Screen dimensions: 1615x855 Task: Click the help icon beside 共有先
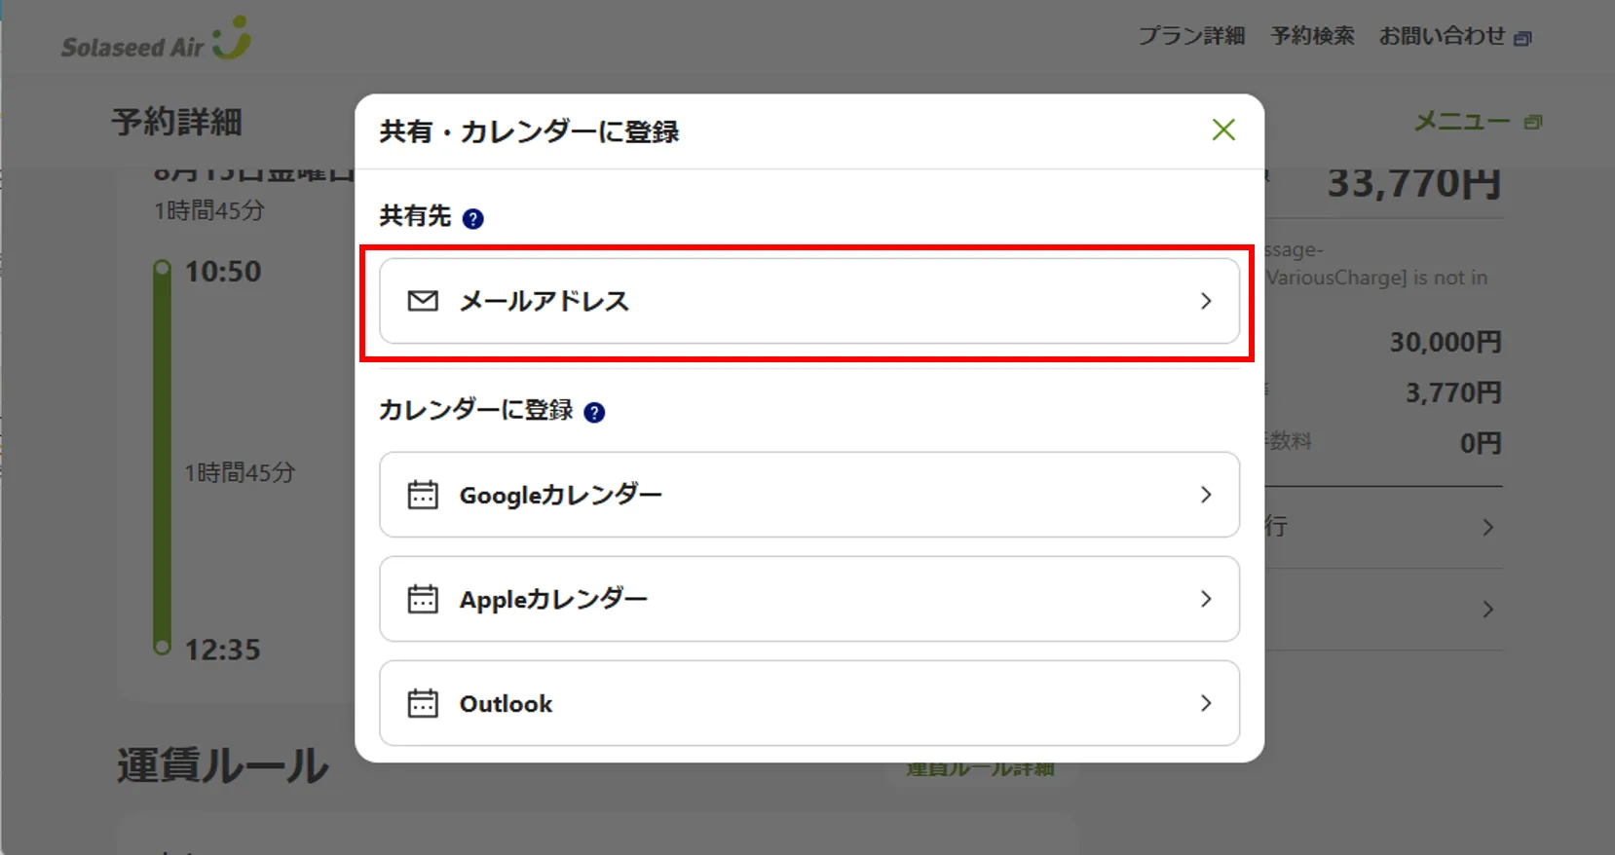coord(473,218)
